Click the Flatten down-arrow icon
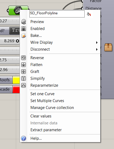 click(24, 65)
